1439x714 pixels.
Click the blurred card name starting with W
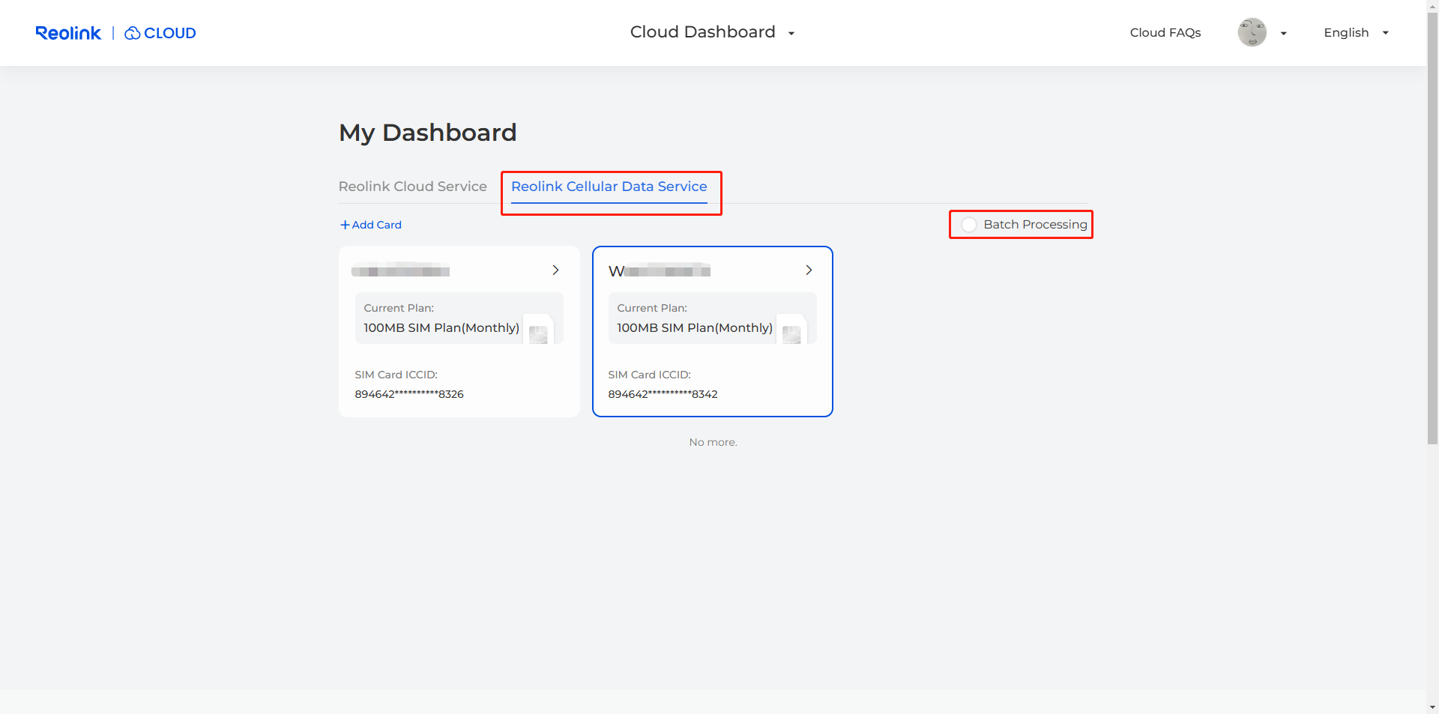point(660,270)
